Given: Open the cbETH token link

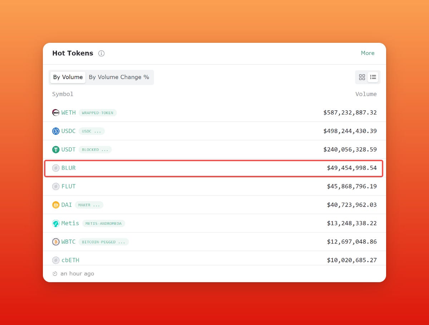Looking at the screenshot, I should coord(70,260).
